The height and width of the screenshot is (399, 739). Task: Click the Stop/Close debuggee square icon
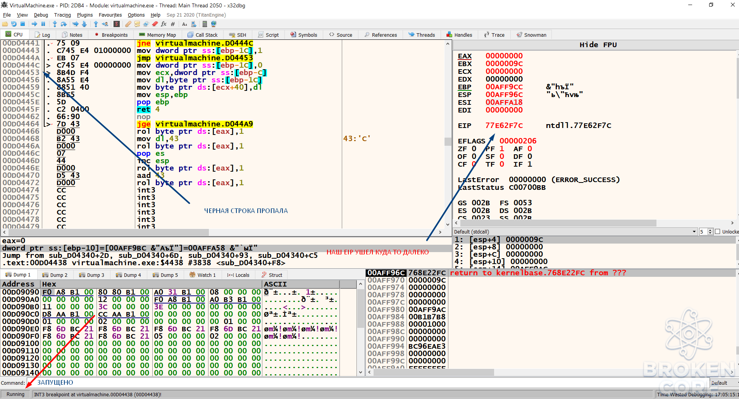(x=23, y=24)
